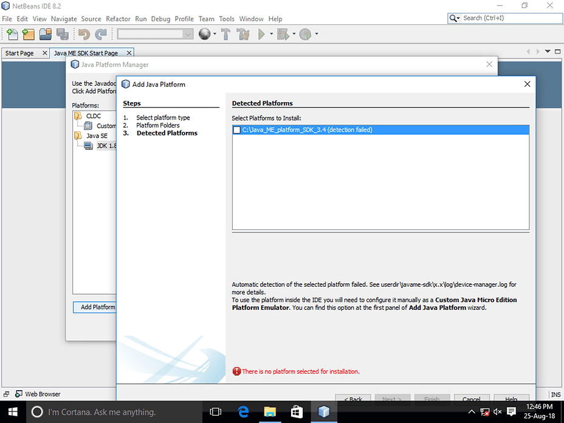
Task: Select Java SE folder in Platforms tree
Action: (x=97, y=136)
